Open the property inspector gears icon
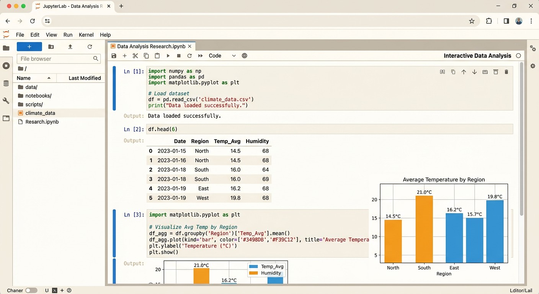 tap(533, 48)
